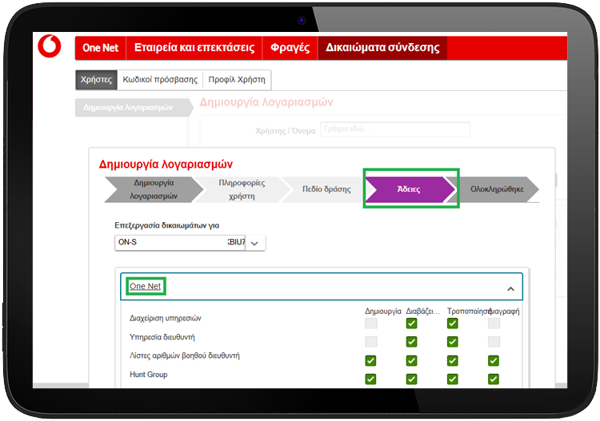Screen dimensions: 600x421
Task: Click the Διαχείριση υπηρεσιών row label
Action: click(166, 318)
